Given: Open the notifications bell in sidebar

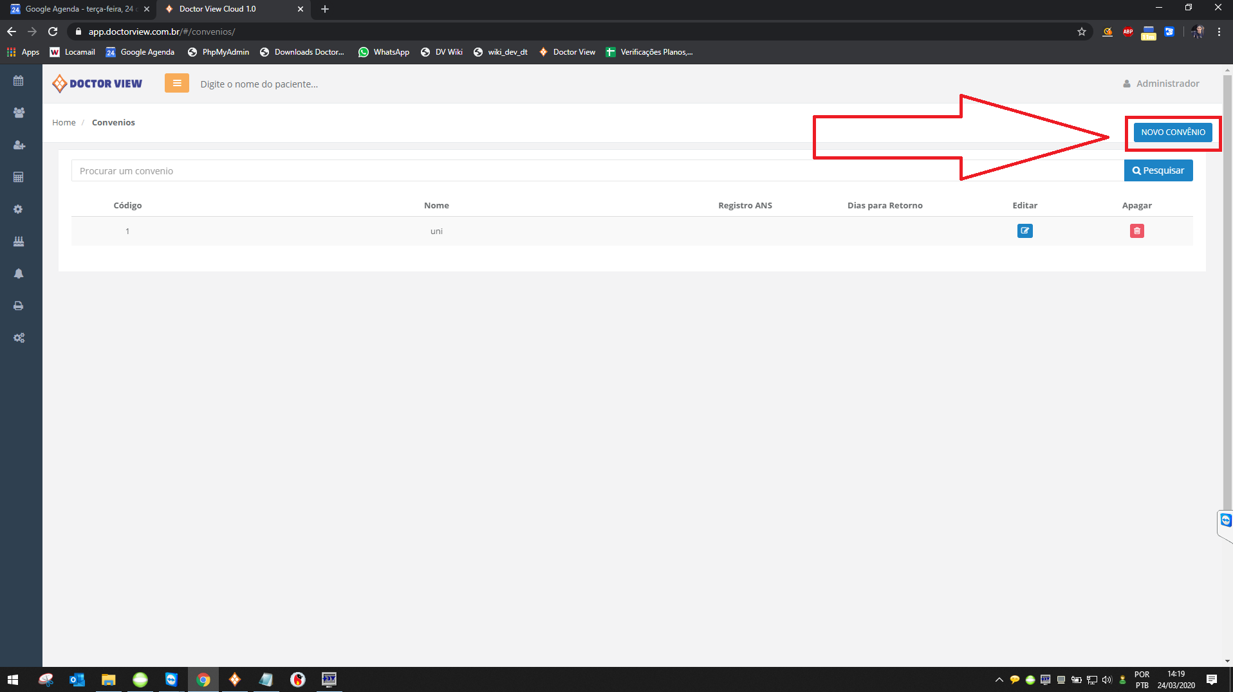Looking at the screenshot, I should point(19,274).
